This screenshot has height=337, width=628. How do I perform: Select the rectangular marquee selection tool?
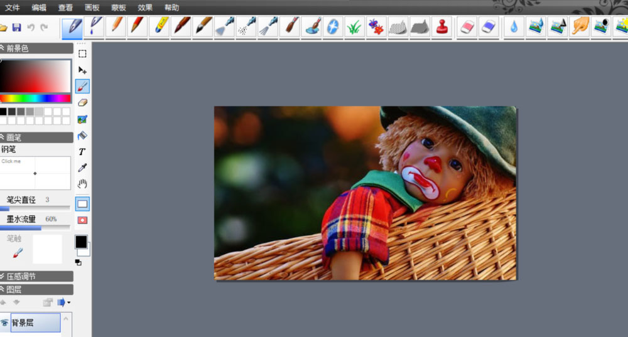click(x=82, y=54)
